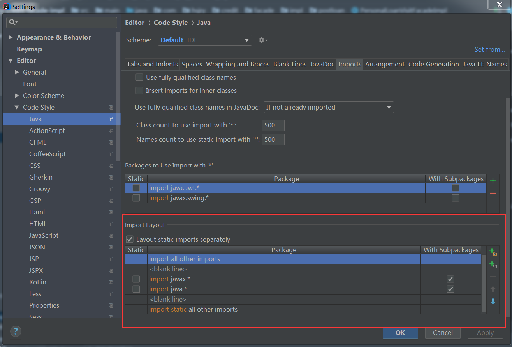Open the Wrapping and Braces tab

(x=238, y=64)
